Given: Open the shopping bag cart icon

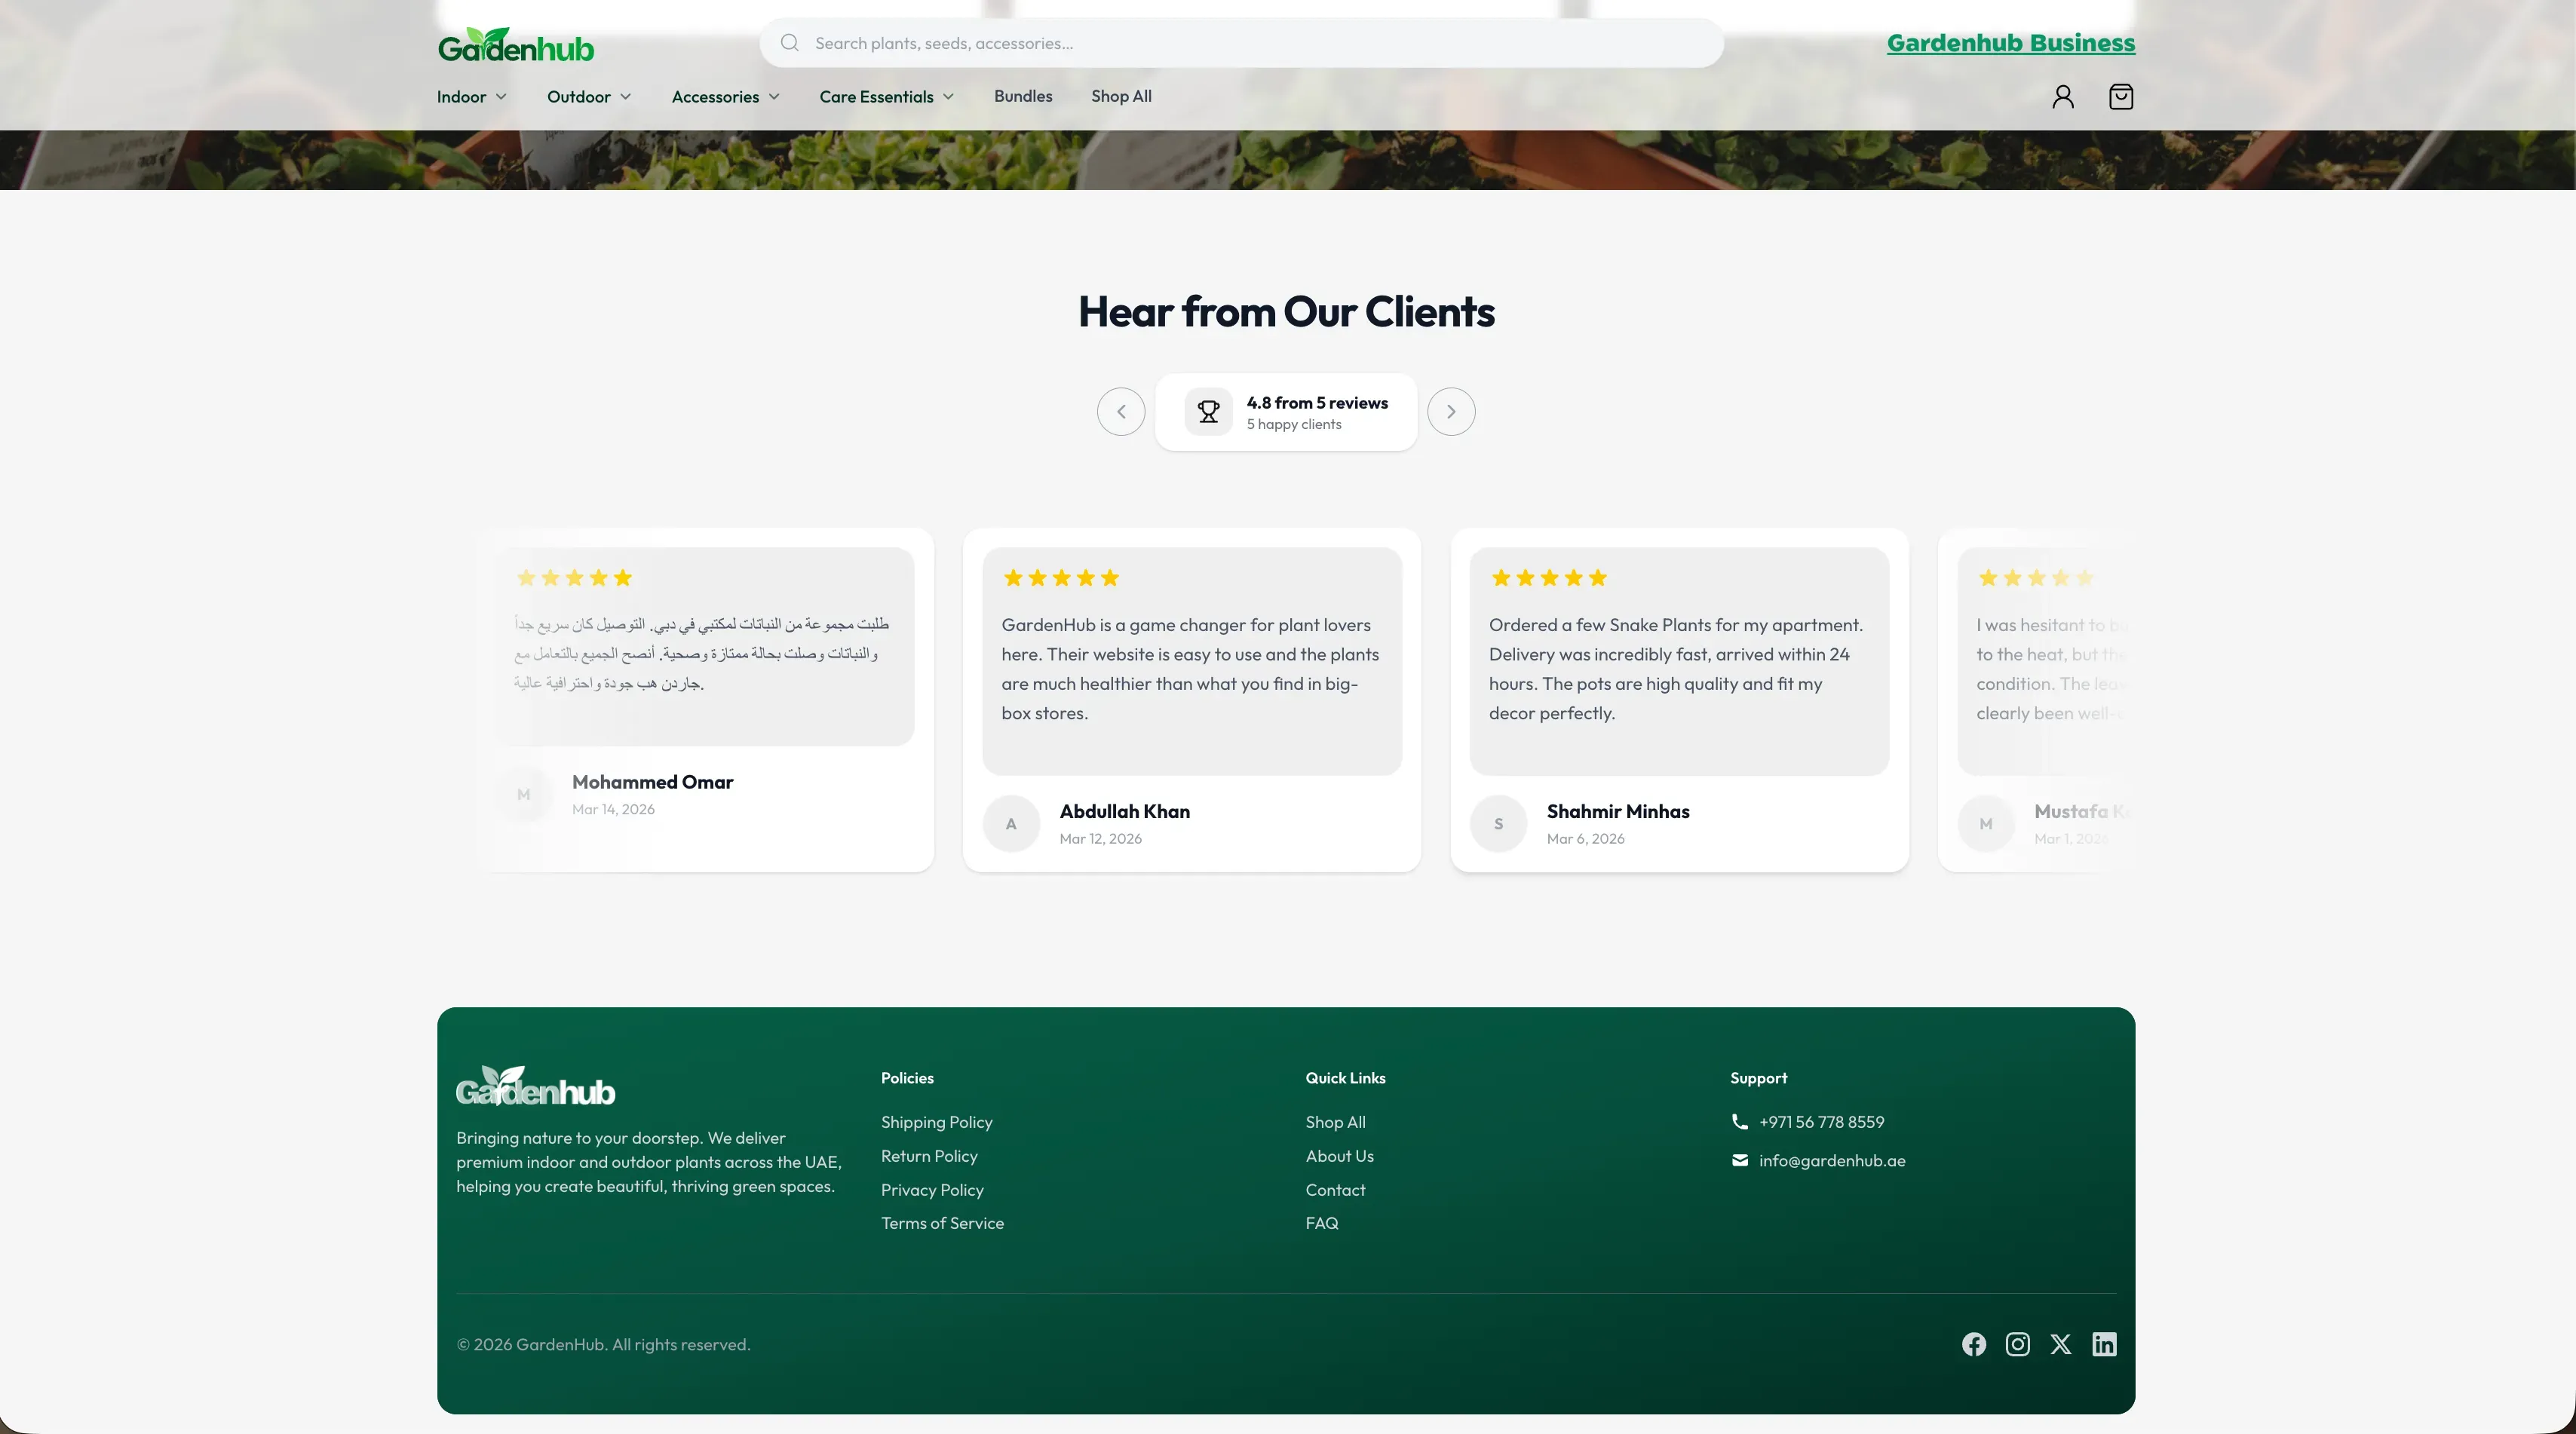Looking at the screenshot, I should [x=2120, y=97].
